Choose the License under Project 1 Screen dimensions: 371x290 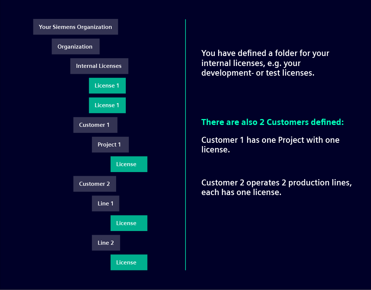pos(129,164)
